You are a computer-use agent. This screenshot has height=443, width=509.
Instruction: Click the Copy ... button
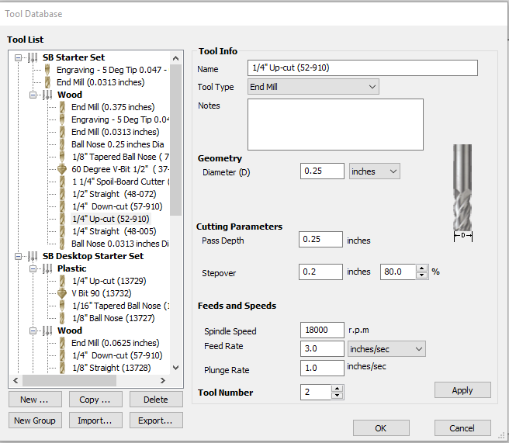coord(95,400)
